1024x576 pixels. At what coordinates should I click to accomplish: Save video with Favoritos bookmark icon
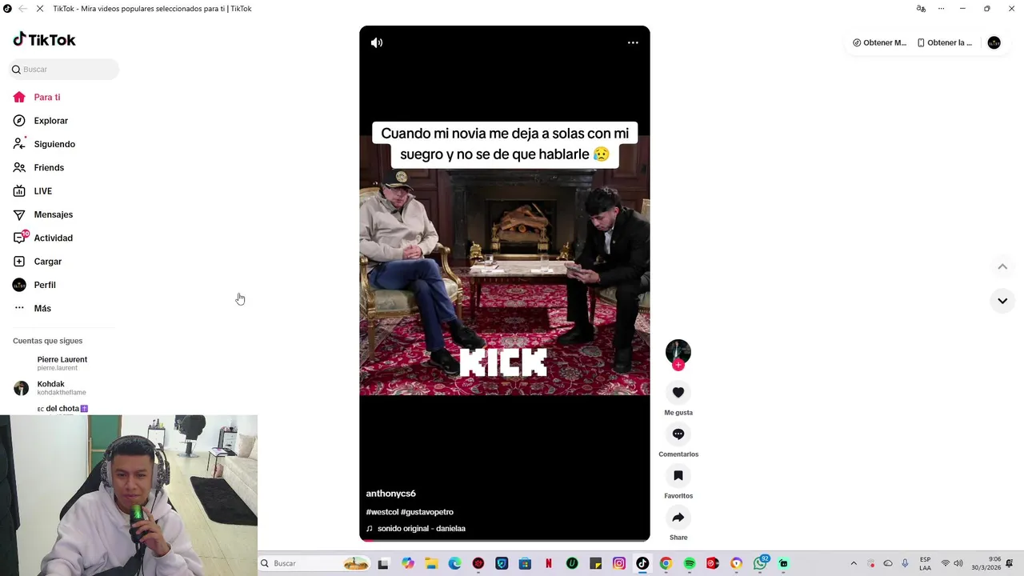point(678,475)
